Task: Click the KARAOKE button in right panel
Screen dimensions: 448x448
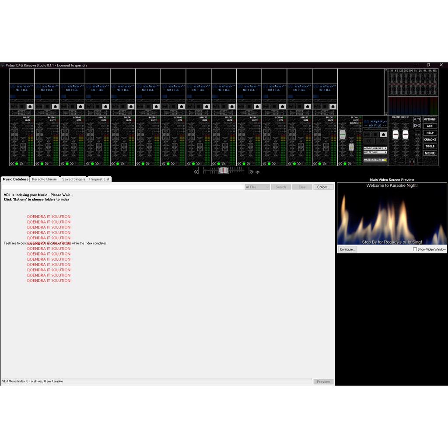Action: [x=430, y=140]
